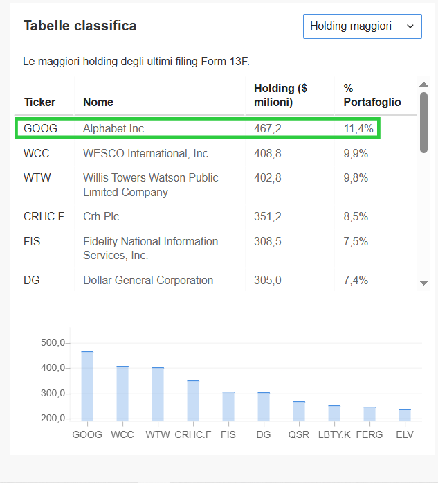The width and height of the screenshot is (438, 483).
Task: Click the WTW bar in the chart
Action: [158, 394]
